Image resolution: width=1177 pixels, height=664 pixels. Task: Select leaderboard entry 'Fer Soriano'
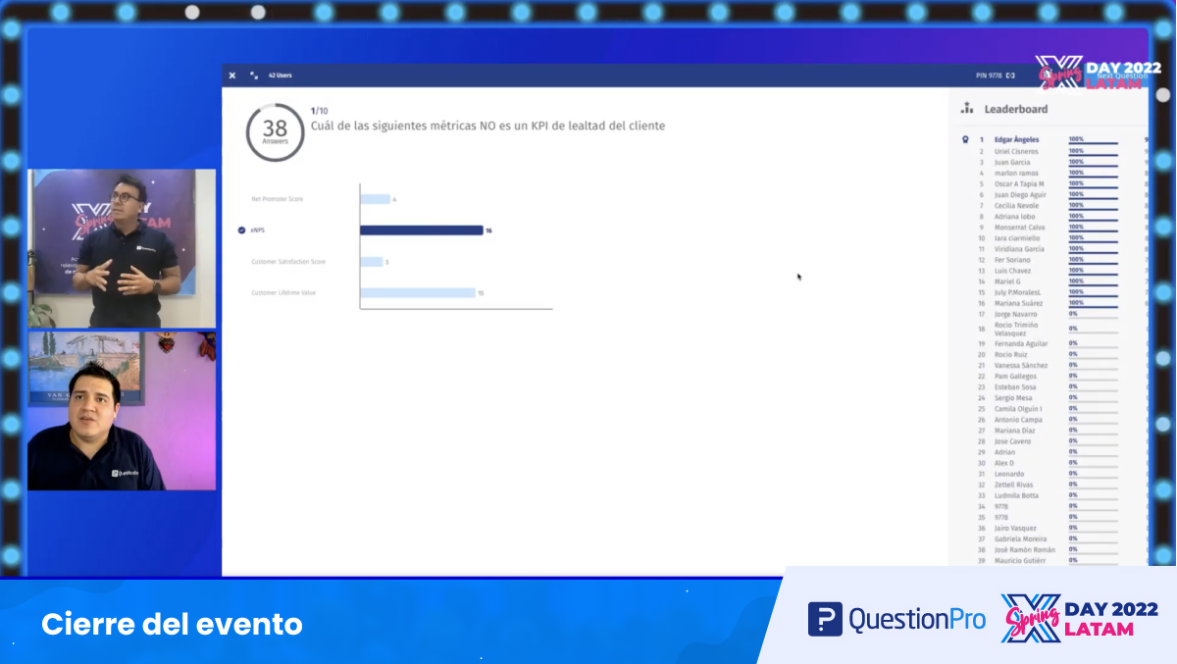(1012, 260)
